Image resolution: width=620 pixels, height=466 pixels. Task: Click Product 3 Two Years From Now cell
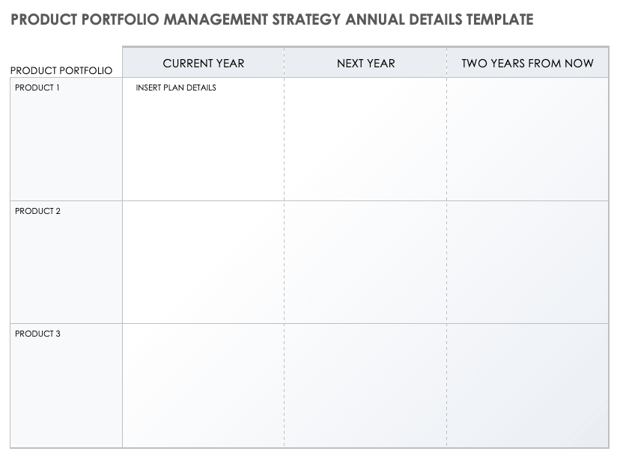click(527, 385)
